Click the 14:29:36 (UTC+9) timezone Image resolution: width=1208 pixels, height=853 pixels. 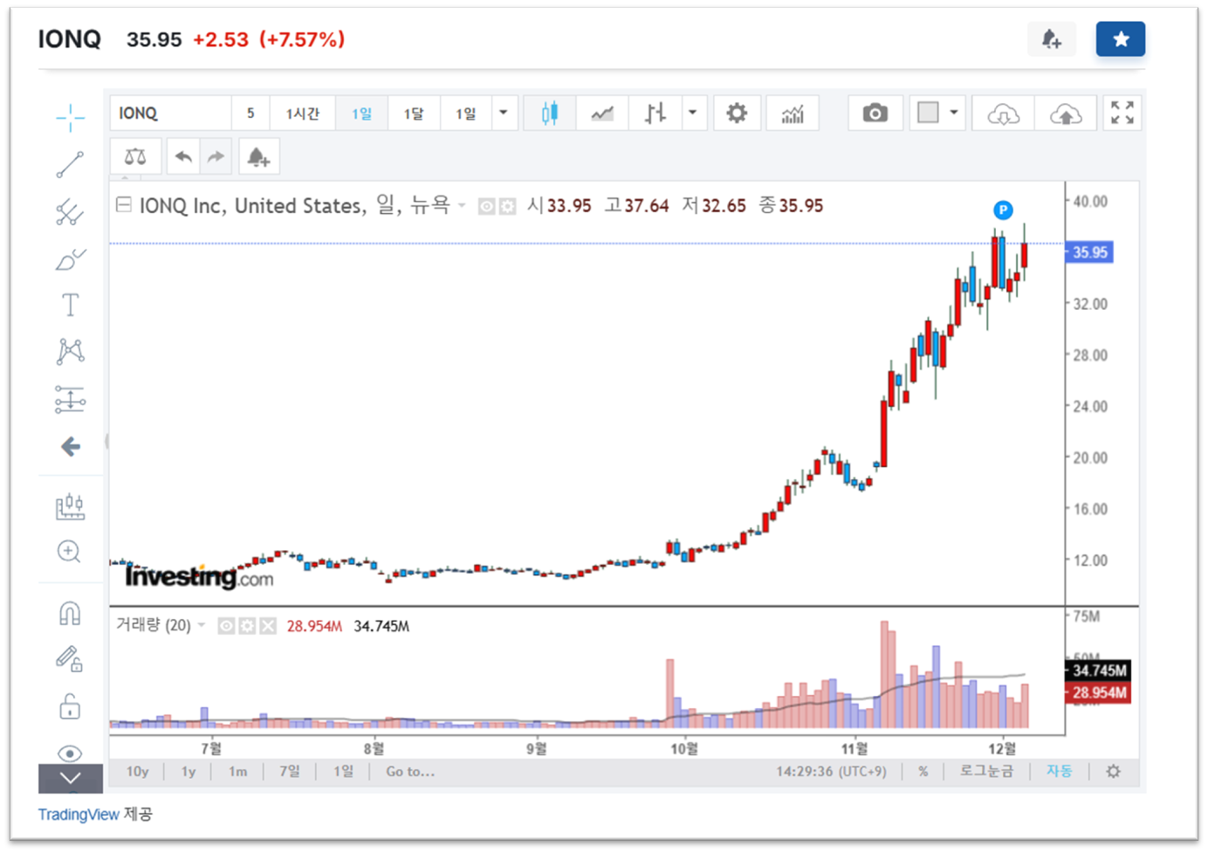pos(831,772)
